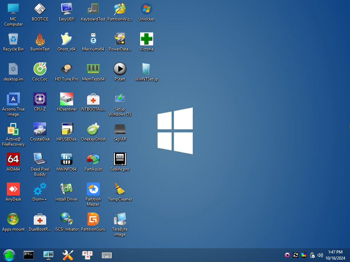The width and height of the screenshot is (350, 262).
Task: Open MC Computer desktop icon
Action: (13, 14)
